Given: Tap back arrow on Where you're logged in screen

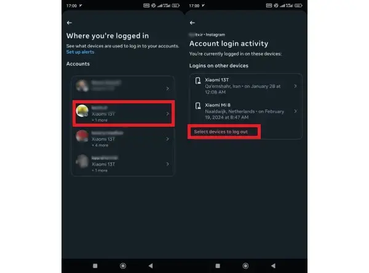Looking at the screenshot, I should [69, 23].
